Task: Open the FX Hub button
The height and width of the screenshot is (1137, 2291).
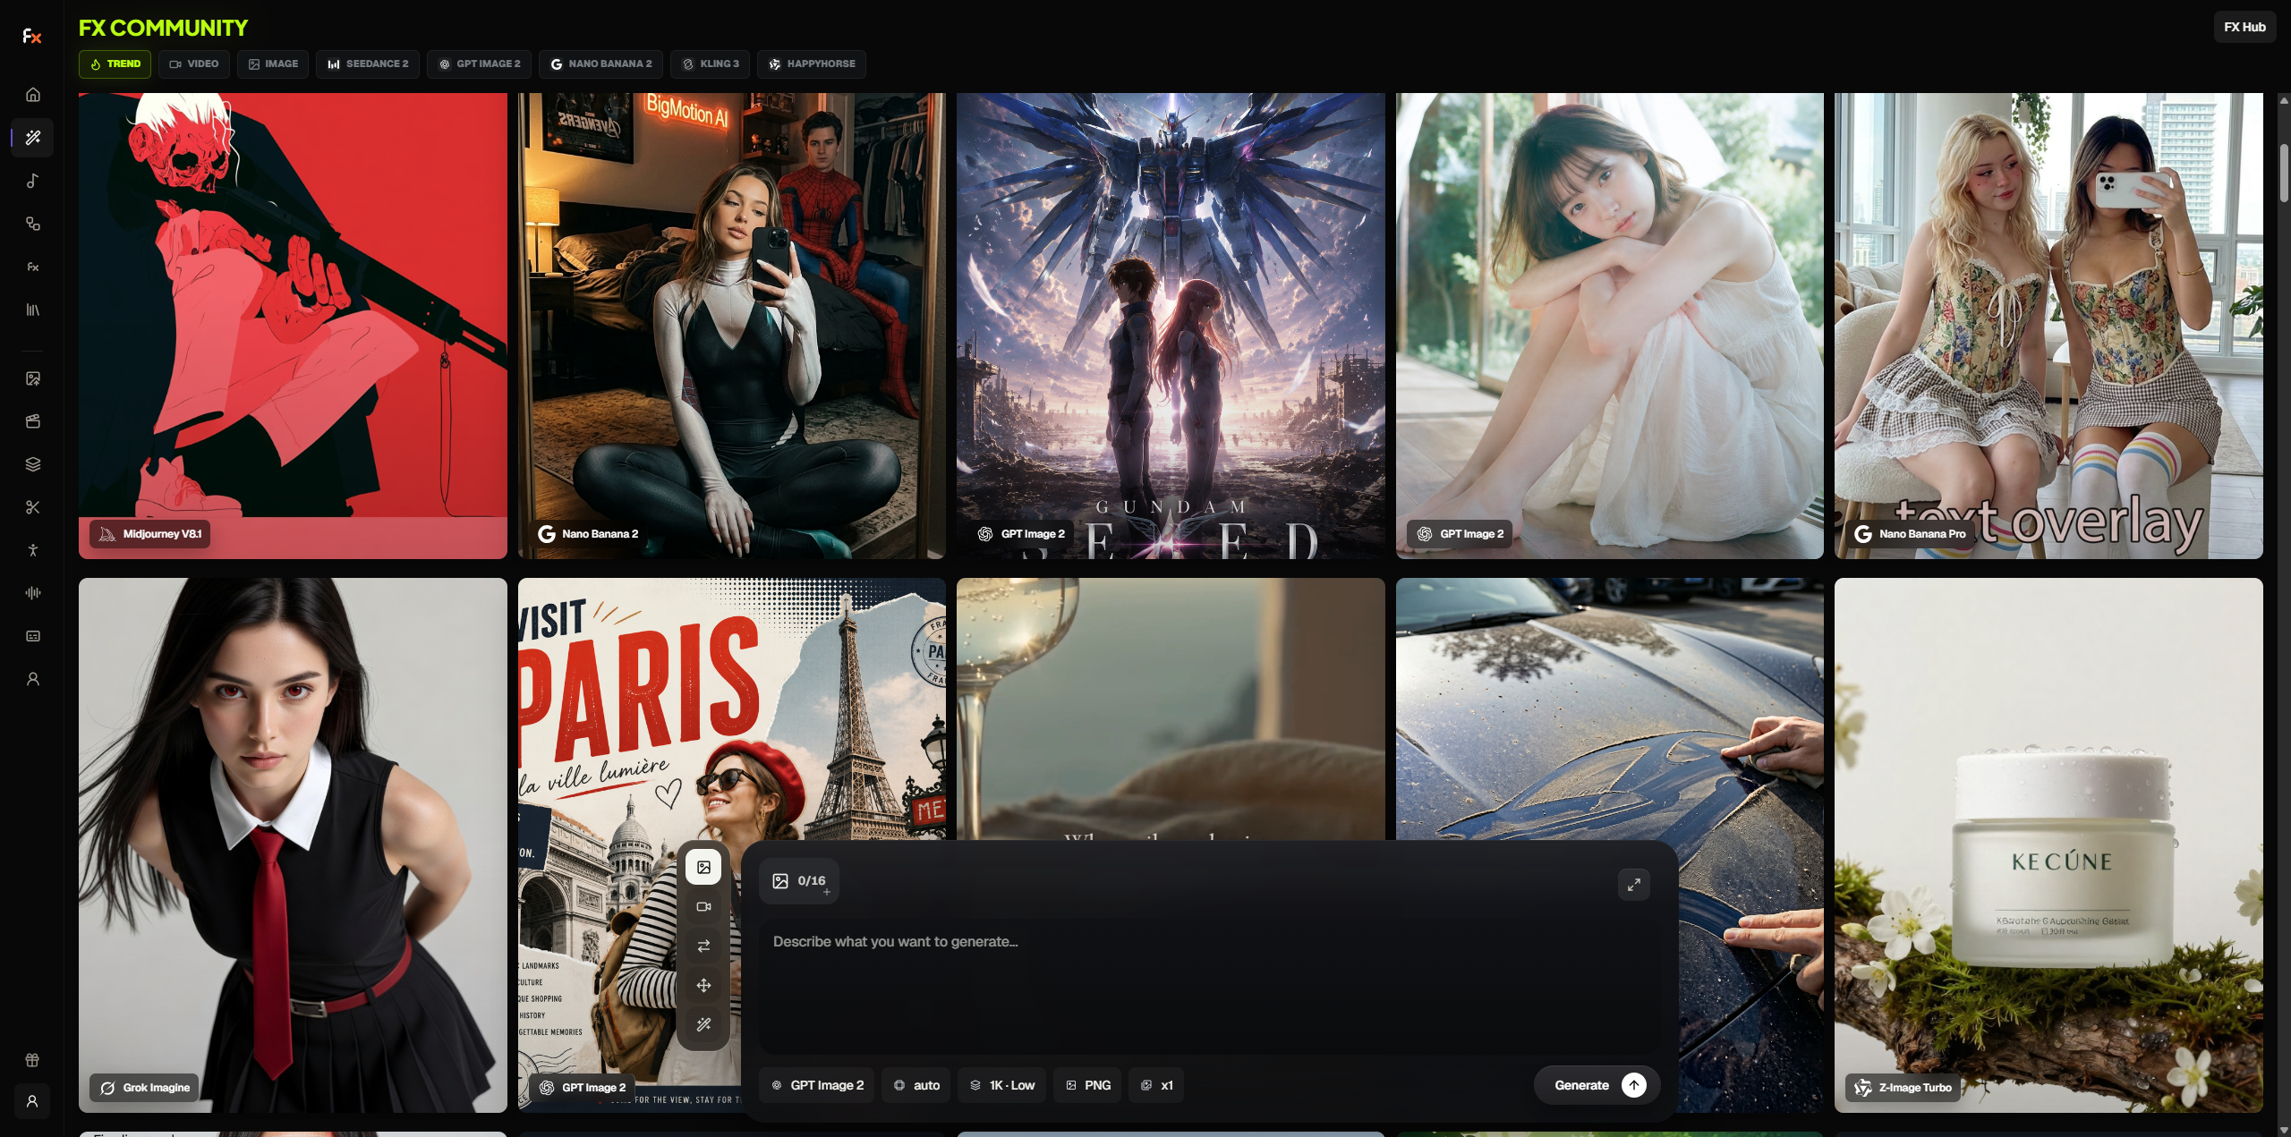Action: [x=2244, y=27]
